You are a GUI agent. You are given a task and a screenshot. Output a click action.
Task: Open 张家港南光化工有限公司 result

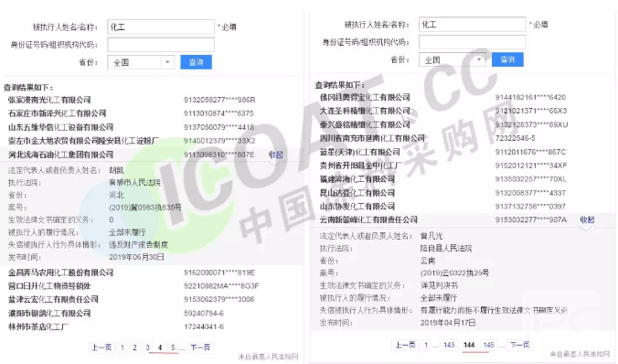[49, 100]
